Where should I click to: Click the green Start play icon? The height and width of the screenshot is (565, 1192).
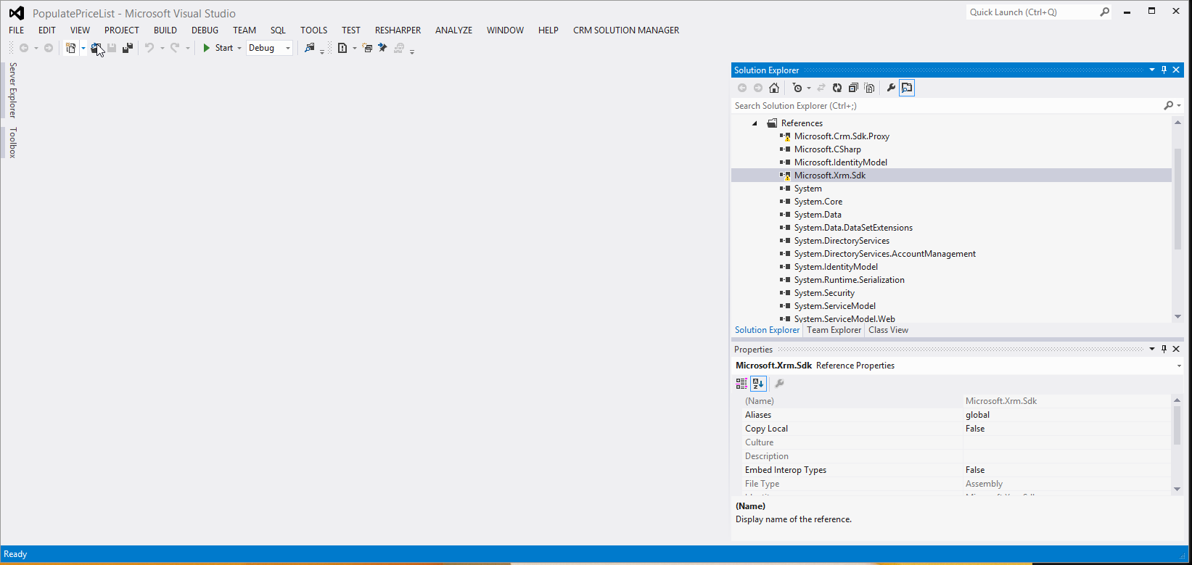(207, 48)
